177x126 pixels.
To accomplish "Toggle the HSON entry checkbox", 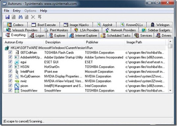I will tap(10, 66).
